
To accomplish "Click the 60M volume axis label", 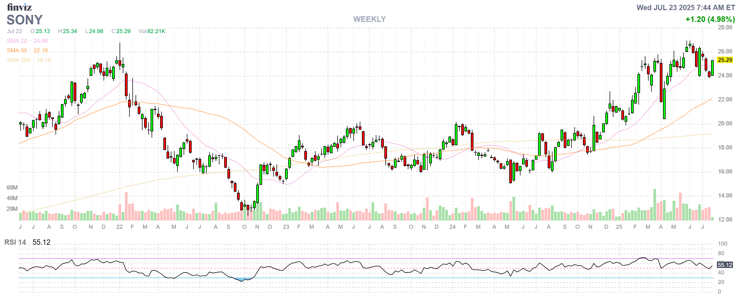I will [x=12, y=187].
